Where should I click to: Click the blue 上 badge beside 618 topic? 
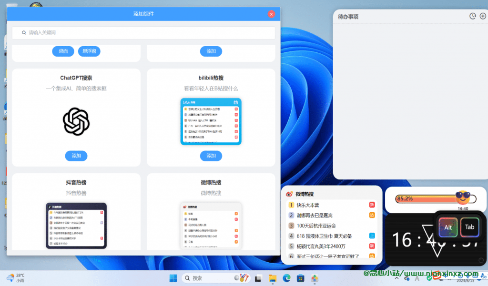(x=372, y=236)
